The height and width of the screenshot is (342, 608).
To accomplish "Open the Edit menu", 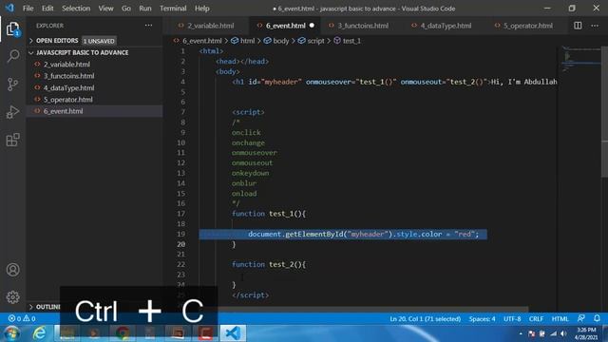I will (x=47, y=9).
